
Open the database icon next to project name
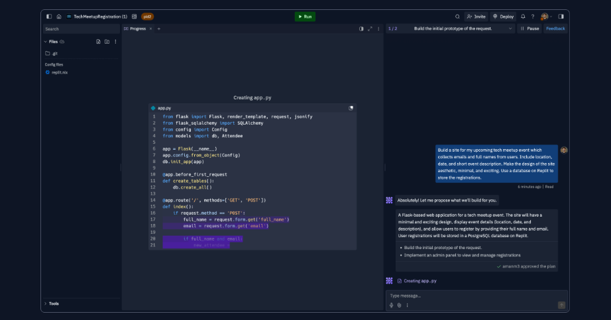coord(134,17)
